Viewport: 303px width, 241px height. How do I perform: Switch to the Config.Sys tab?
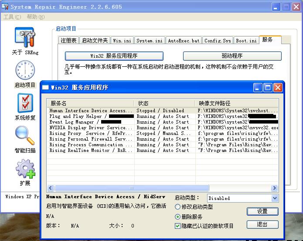point(218,40)
